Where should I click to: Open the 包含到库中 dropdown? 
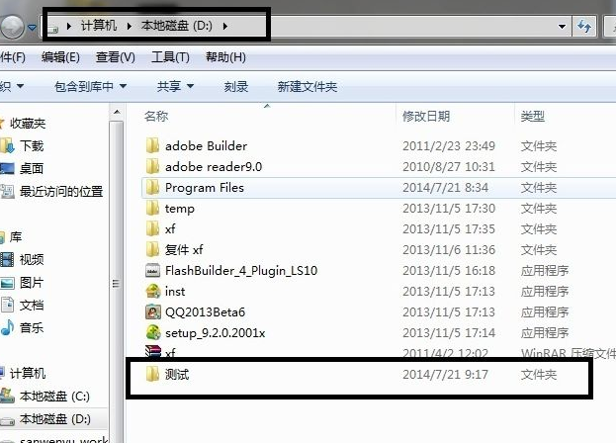point(90,86)
